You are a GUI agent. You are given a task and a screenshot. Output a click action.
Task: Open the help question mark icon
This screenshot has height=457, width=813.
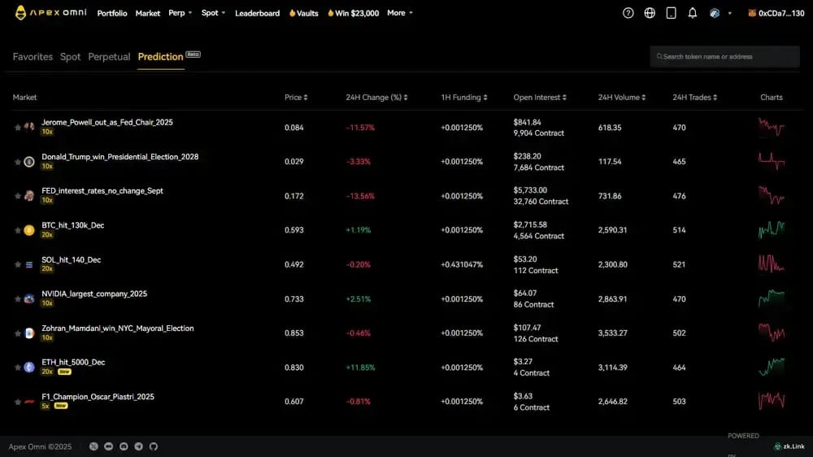point(628,13)
